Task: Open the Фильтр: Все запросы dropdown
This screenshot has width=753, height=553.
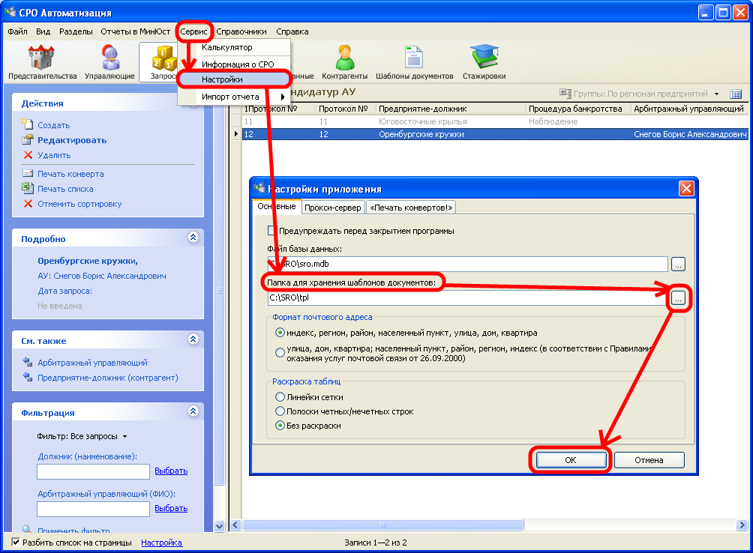Action: pyautogui.click(x=82, y=436)
